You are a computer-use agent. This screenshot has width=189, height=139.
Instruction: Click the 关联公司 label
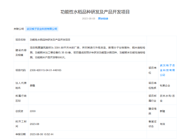(x=19, y=29)
